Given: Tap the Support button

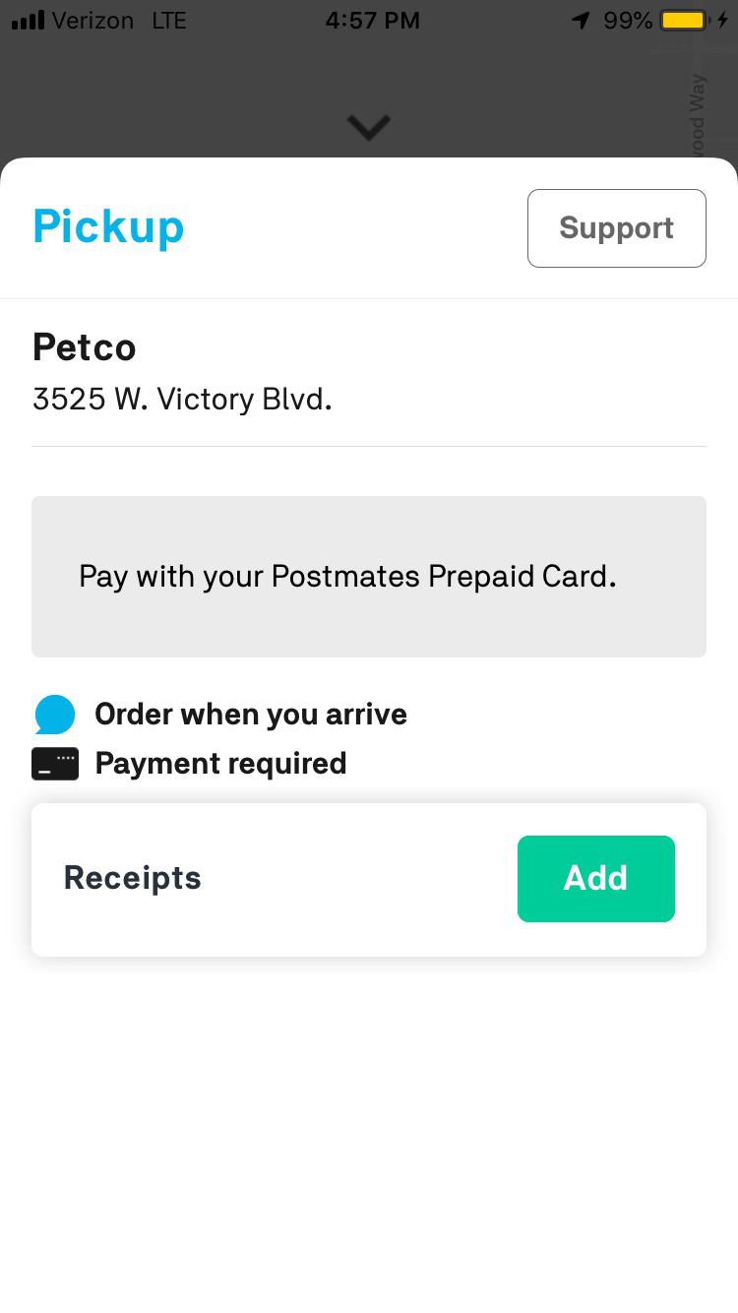Looking at the screenshot, I should point(616,228).
